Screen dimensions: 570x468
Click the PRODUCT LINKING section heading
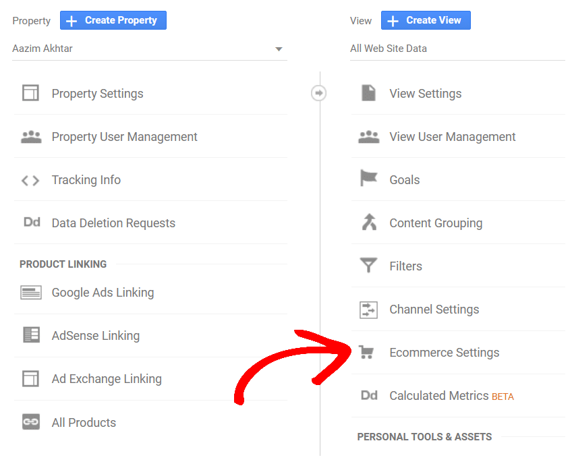click(x=63, y=264)
